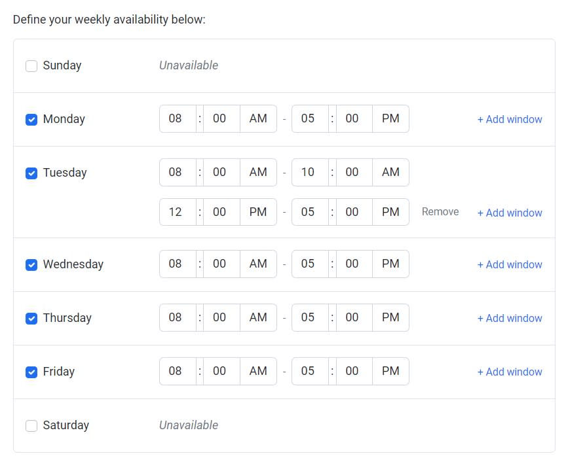566x458 pixels.
Task: Open Monday end AM/PM selector
Action: pos(390,118)
